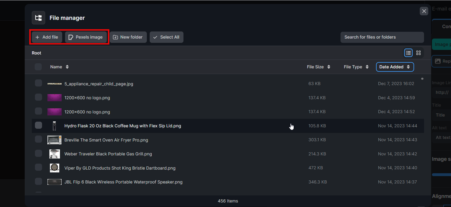Screen dimensions: 451x207
Task: Select Hydro Flask 20 Oz Black Coffee Mug file name
Action: (x=123, y=126)
